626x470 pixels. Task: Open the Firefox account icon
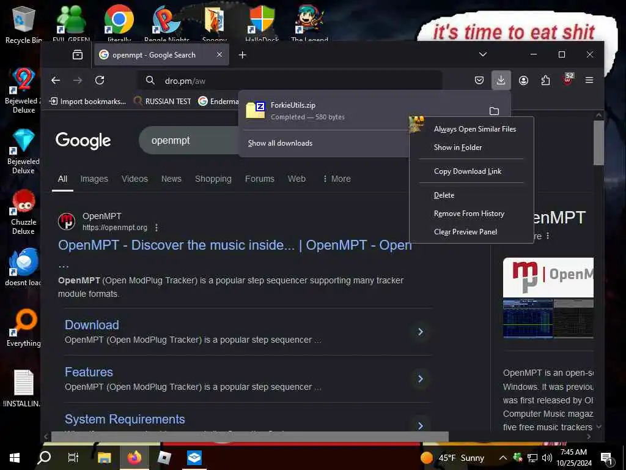click(523, 80)
